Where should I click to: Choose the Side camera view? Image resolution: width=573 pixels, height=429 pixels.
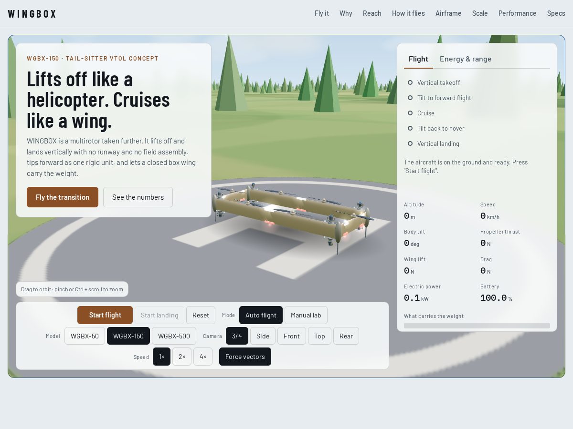pyautogui.click(x=263, y=336)
